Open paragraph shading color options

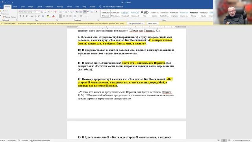(x=81, y=16)
